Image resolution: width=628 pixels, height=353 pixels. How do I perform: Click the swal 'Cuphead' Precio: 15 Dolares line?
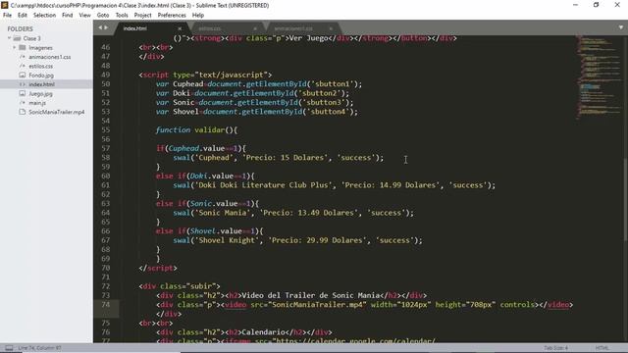(279, 158)
